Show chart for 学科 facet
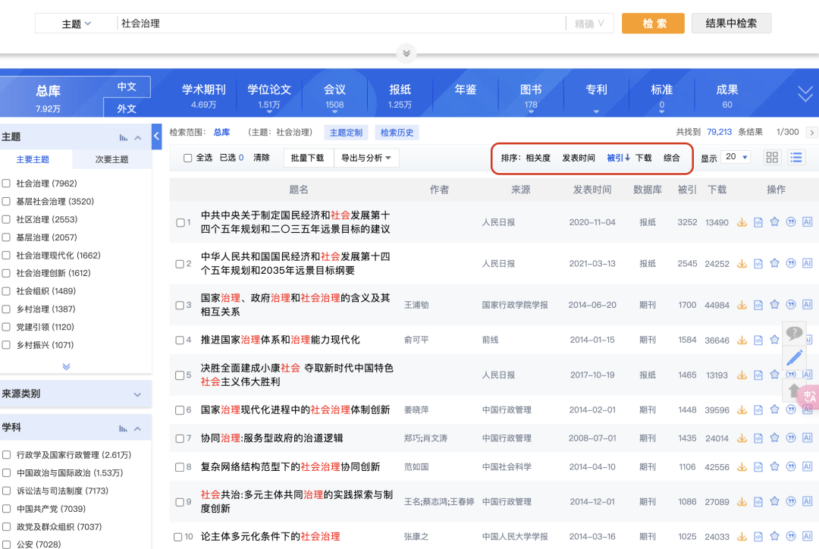The width and height of the screenshot is (819, 549). pos(124,428)
